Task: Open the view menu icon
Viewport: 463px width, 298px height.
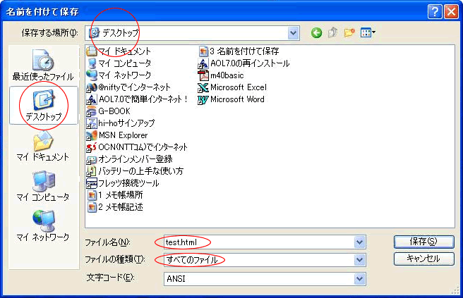Action: [x=368, y=32]
